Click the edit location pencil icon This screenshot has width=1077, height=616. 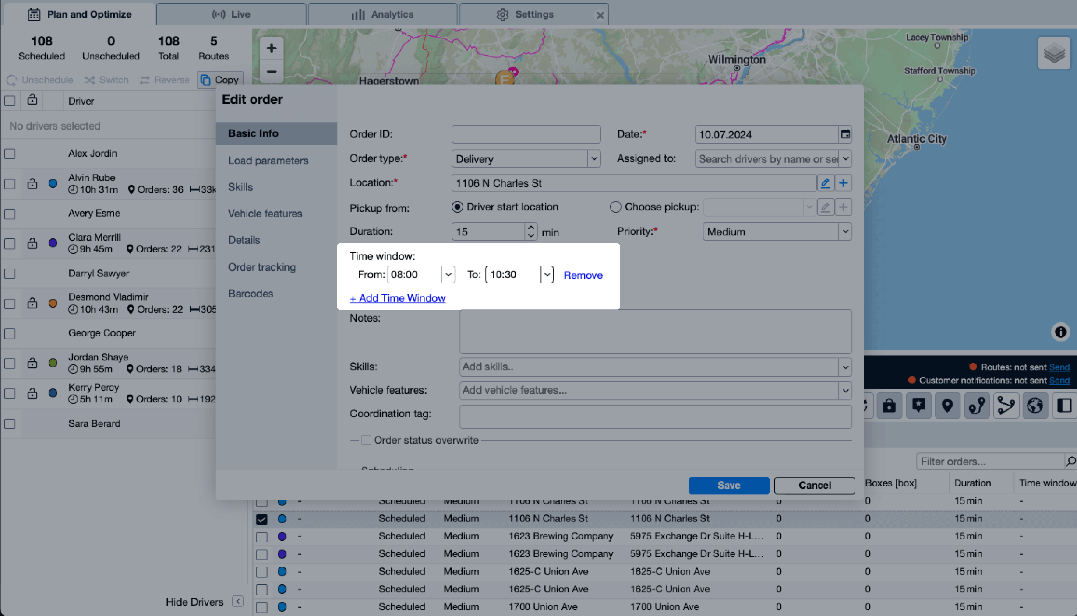(x=825, y=183)
